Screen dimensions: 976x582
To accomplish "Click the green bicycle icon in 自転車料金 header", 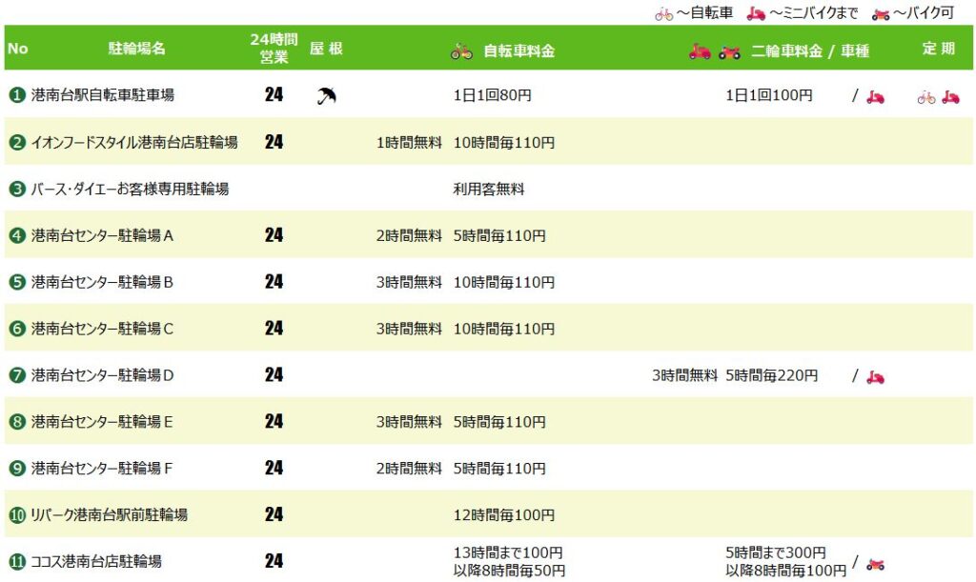I will pyautogui.click(x=462, y=51).
